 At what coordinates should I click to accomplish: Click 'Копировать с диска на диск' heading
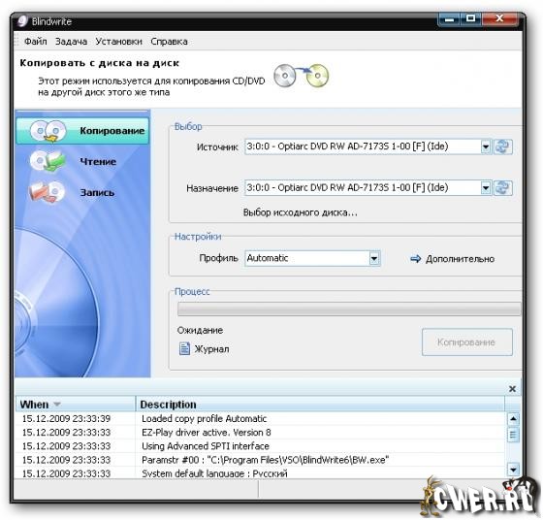pyautogui.click(x=99, y=63)
